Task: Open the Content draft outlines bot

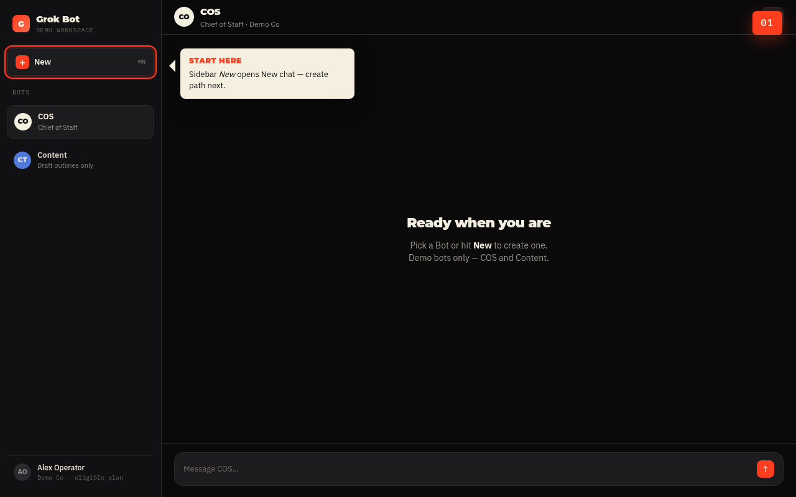Action: pyautogui.click(x=80, y=160)
